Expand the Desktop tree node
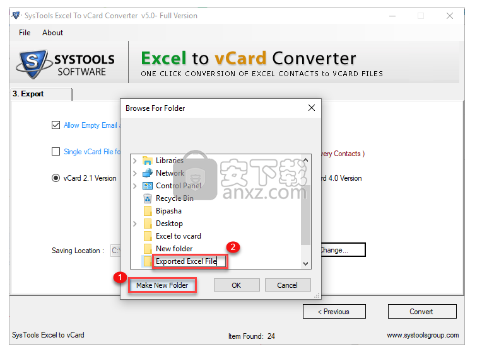This screenshot has width=482, height=352. (134, 224)
